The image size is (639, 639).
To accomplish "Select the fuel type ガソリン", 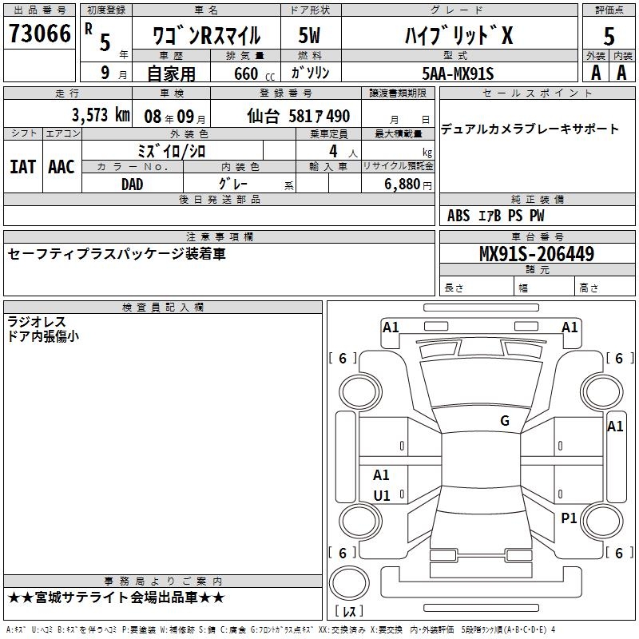I will tap(310, 73).
